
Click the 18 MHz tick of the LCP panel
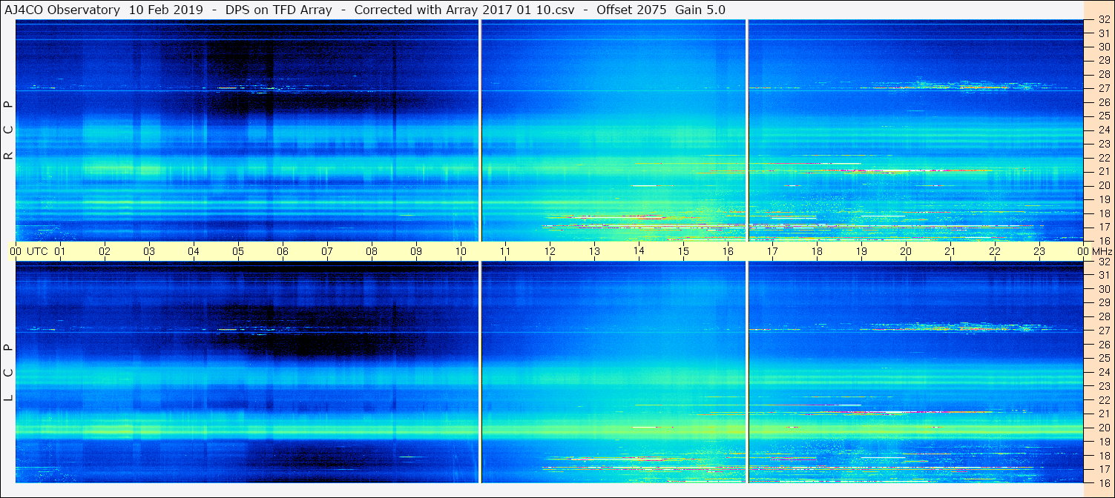click(x=1104, y=456)
